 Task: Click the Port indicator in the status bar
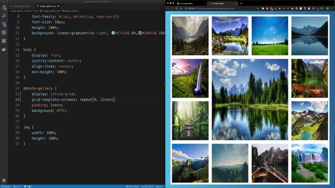tap(132, 186)
